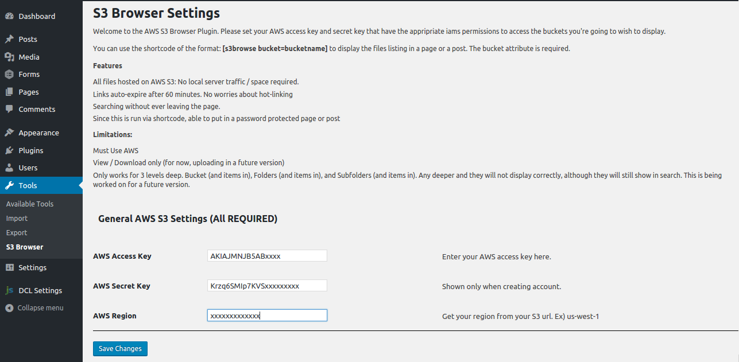Click the Pages icon in sidebar
739x362 pixels.
(x=9, y=92)
